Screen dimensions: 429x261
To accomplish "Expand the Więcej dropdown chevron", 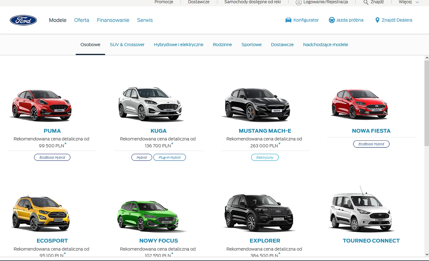I will pos(417,2).
